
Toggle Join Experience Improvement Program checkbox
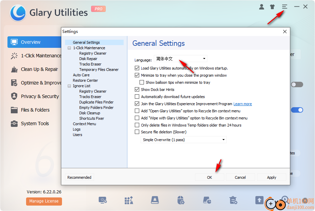tap(137, 104)
